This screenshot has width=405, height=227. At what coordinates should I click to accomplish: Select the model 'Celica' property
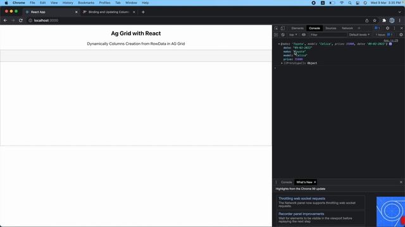tap(296, 55)
